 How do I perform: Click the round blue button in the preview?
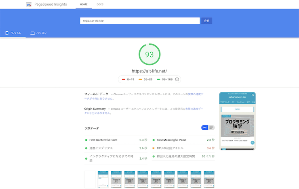[252, 143]
